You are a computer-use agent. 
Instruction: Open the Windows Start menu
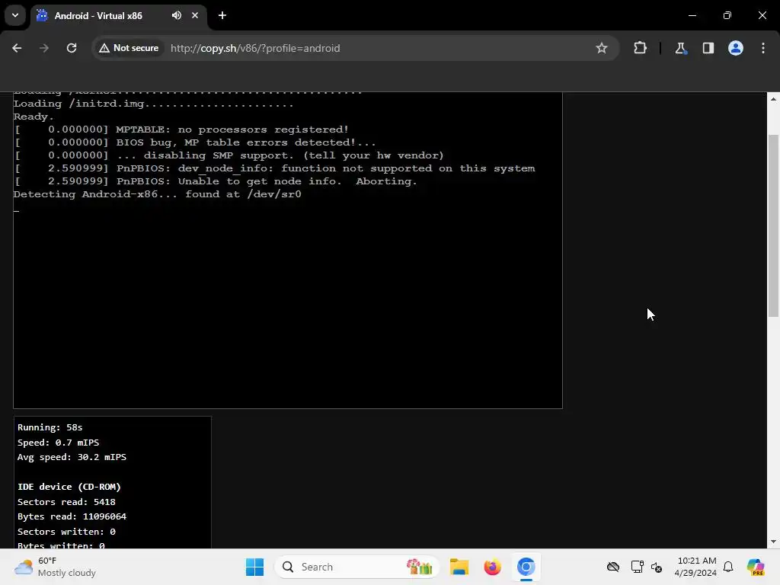[x=254, y=567]
